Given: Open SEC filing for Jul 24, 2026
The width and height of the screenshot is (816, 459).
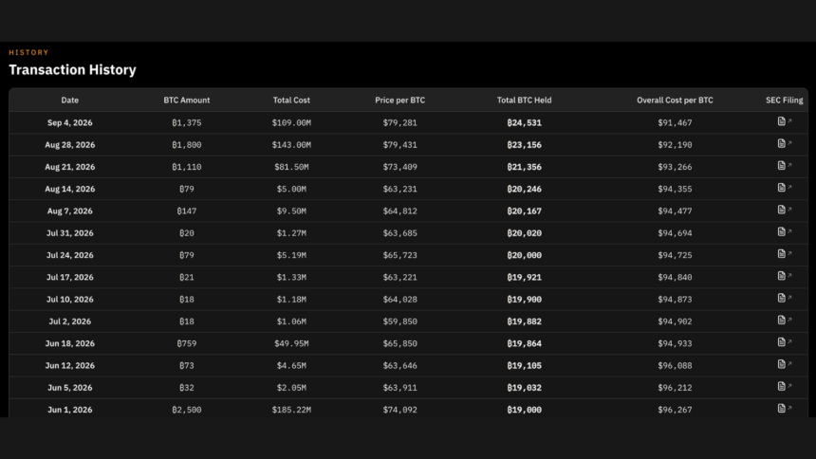Looking at the screenshot, I should tap(785, 254).
